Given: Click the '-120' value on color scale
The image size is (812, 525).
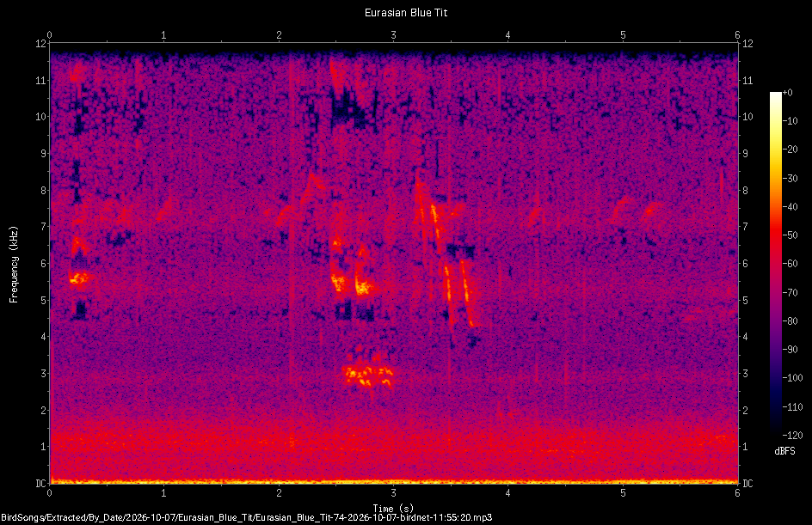Looking at the screenshot, I should [792, 436].
